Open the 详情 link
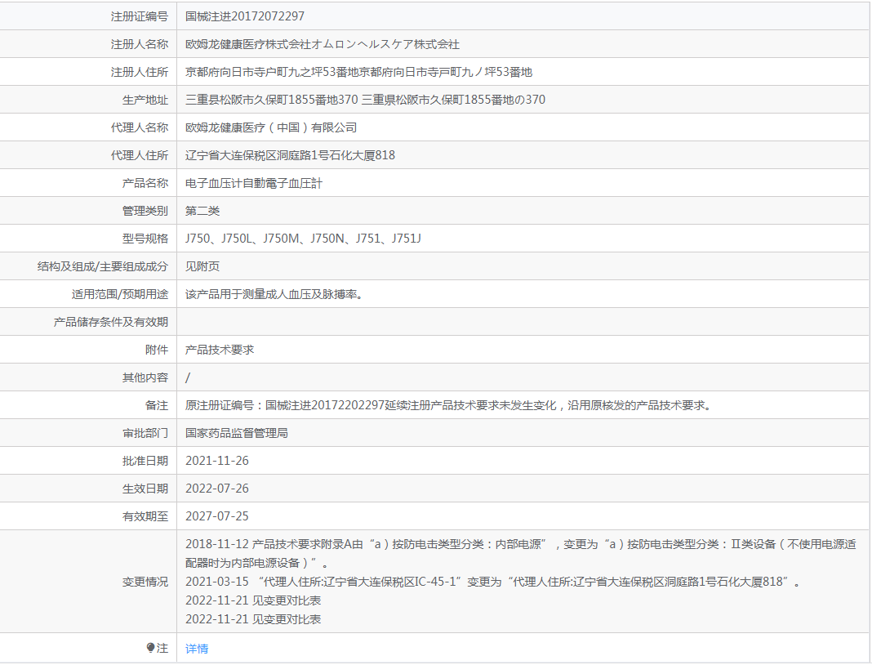Screen dimensions: 872x665 tap(196, 649)
